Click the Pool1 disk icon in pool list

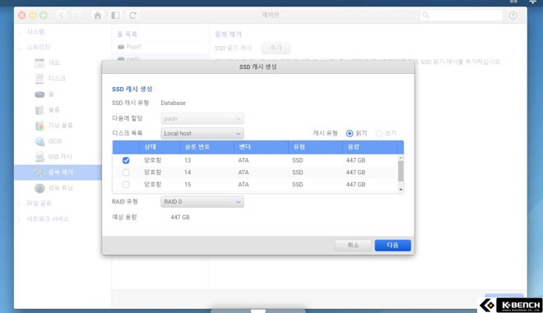121,47
